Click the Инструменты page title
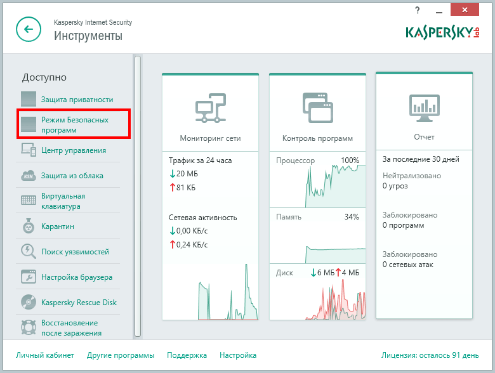The height and width of the screenshot is (373, 495). [88, 36]
